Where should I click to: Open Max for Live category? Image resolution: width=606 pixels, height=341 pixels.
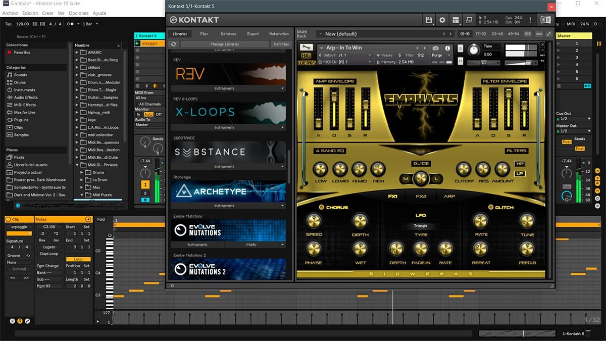(21, 112)
